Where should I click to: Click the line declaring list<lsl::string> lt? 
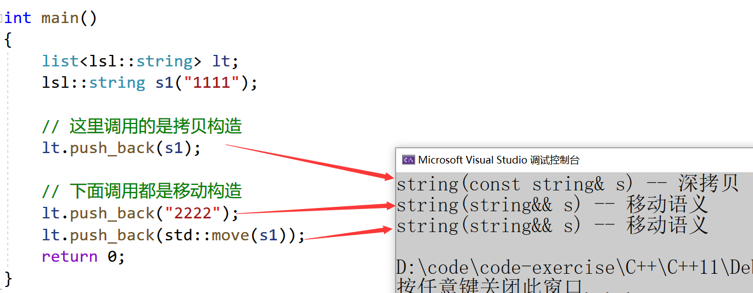[x=141, y=61]
